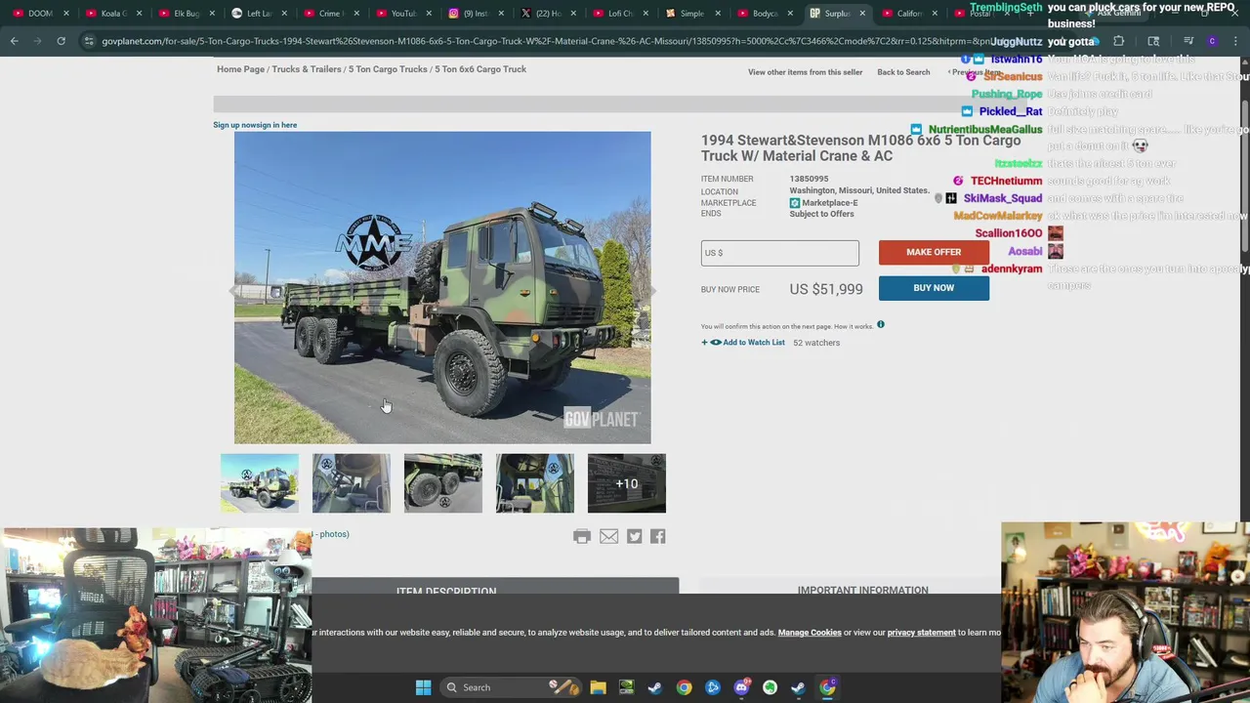This screenshot has height=703, width=1250.
Task: Click the truck listing title heading
Action: (860, 148)
